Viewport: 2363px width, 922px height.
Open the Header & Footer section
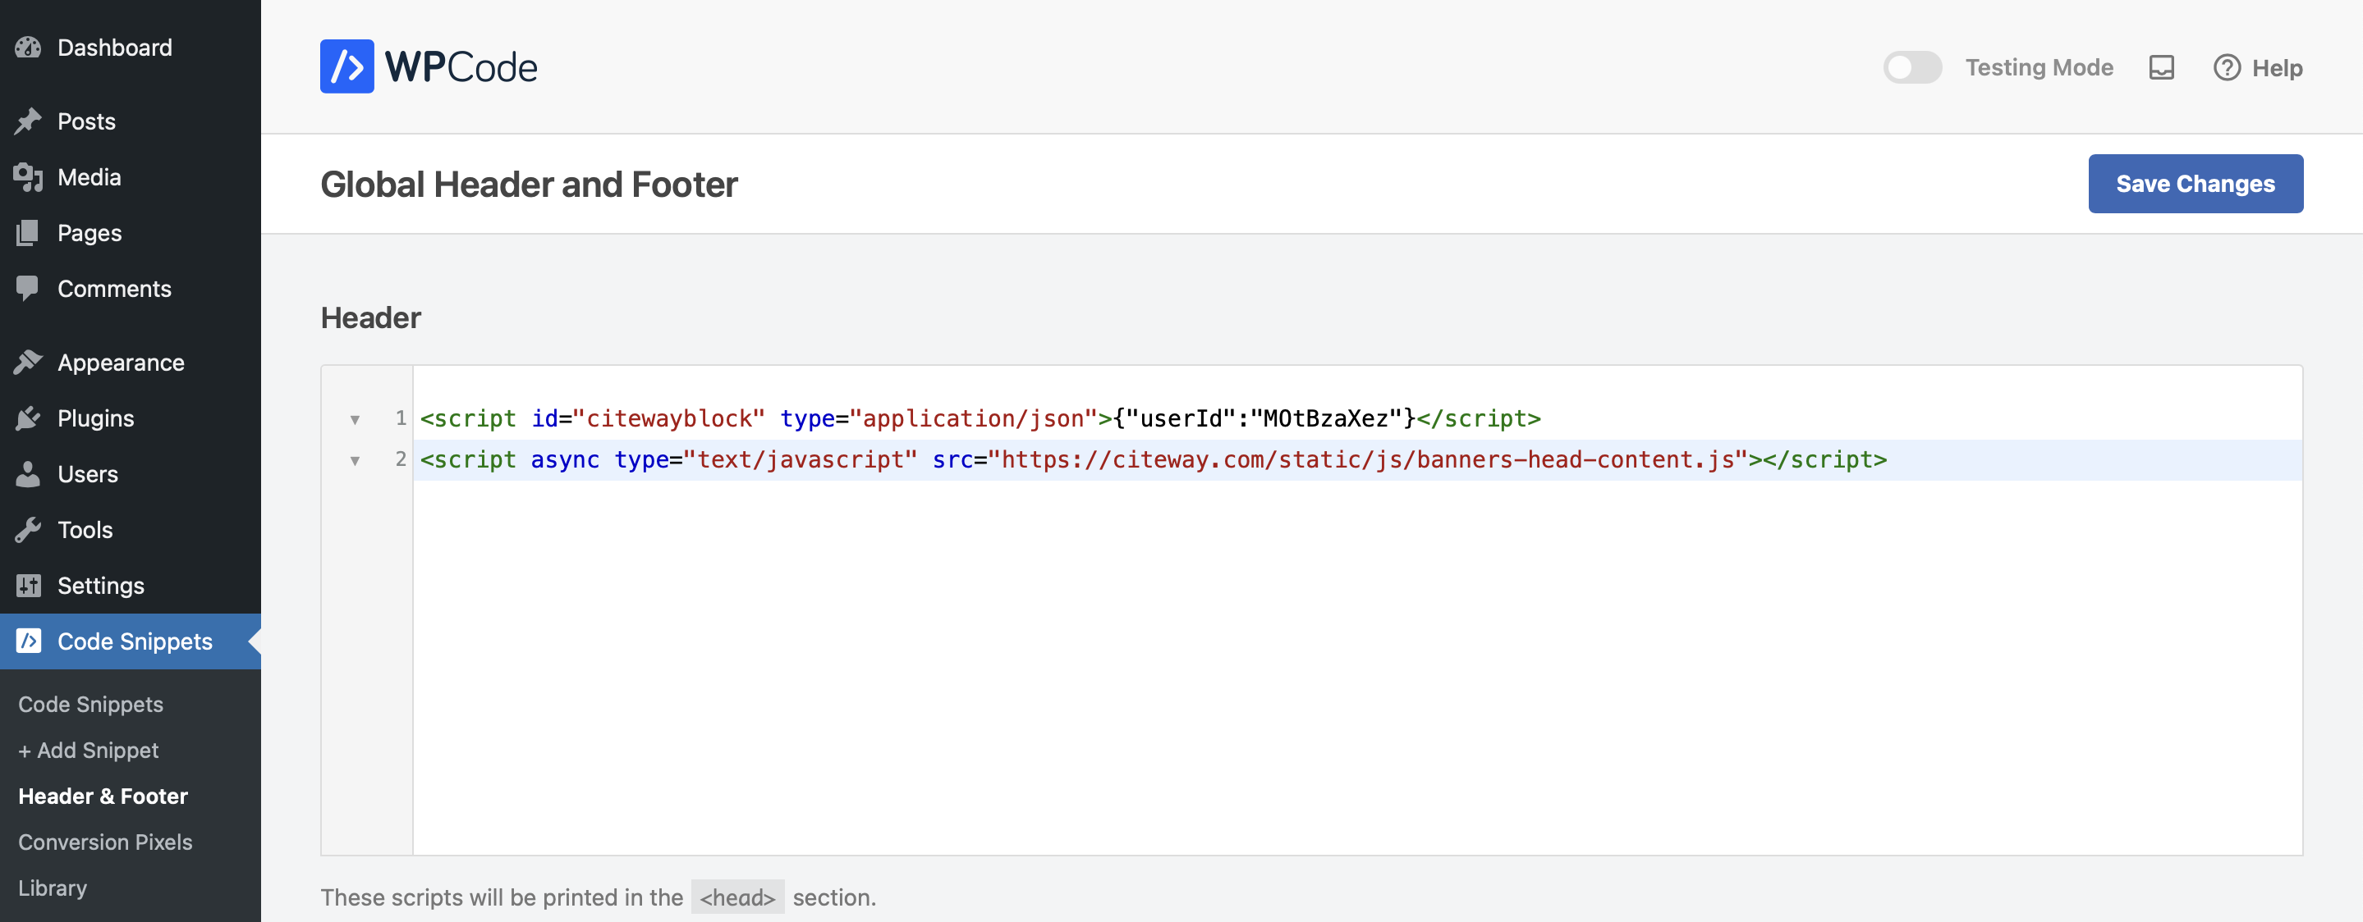[x=101, y=794]
